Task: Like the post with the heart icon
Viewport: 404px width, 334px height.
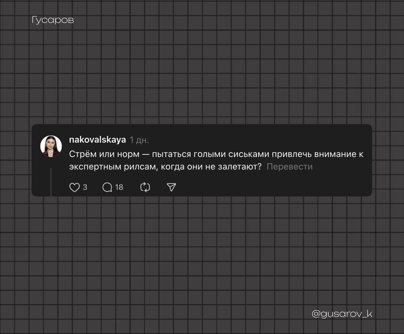Action: click(x=74, y=187)
